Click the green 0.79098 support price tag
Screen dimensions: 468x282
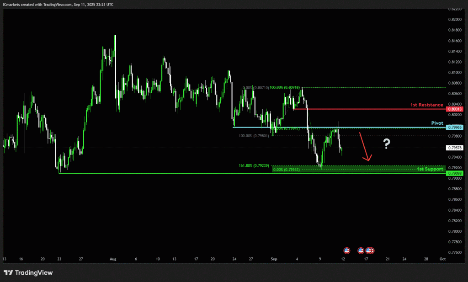[x=455, y=173]
